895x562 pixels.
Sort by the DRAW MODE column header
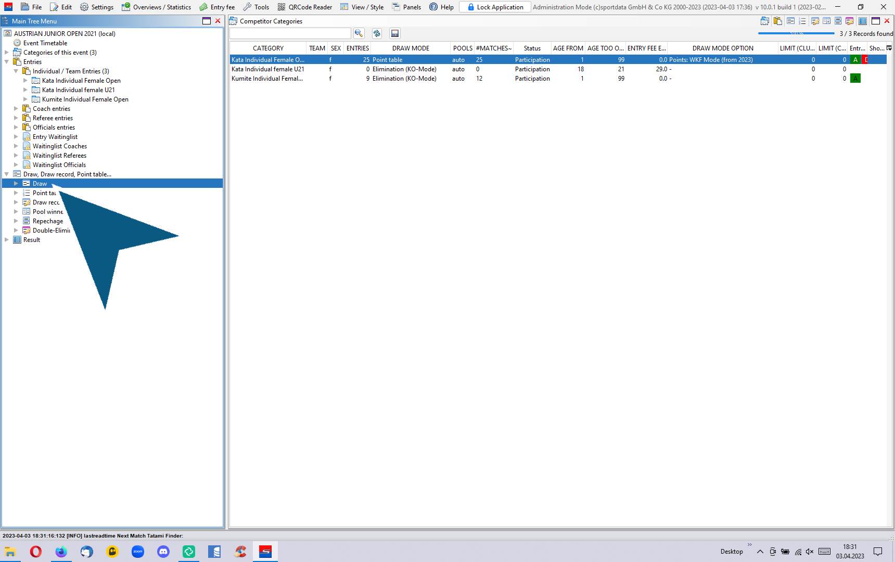[411, 48]
